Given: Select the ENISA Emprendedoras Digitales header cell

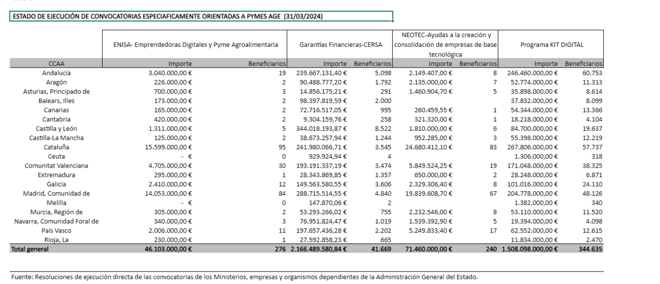Looking at the screenshot, I should point(195,45).
